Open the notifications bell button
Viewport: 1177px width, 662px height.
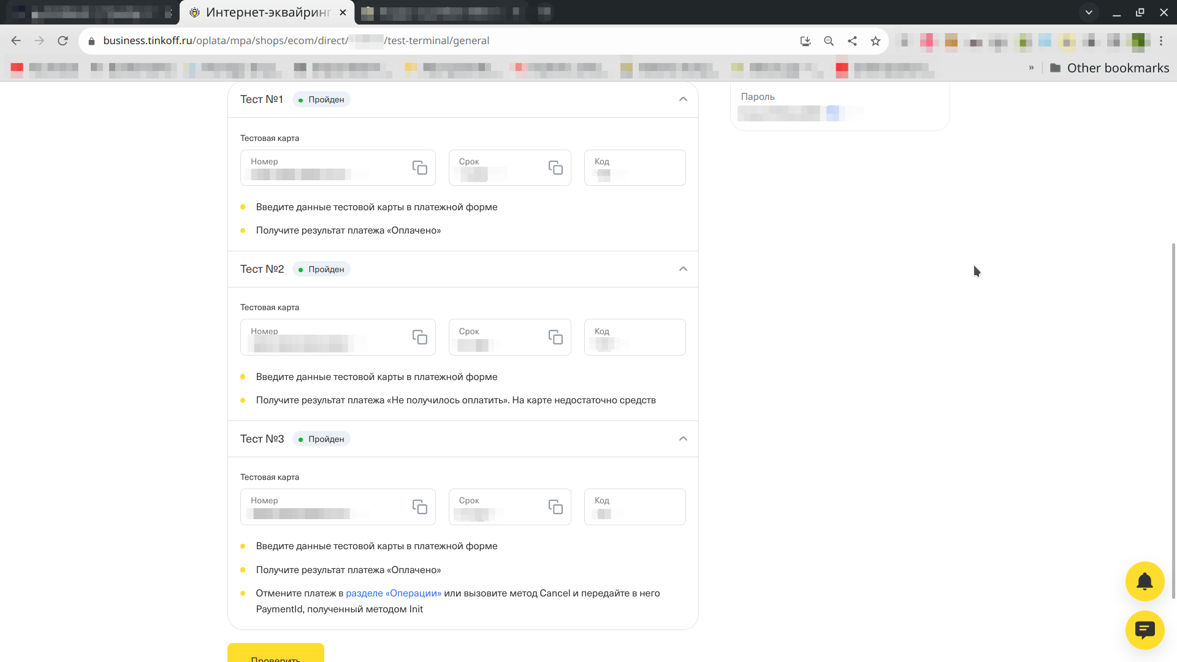pyautogui.click(x=1145, y=581)
